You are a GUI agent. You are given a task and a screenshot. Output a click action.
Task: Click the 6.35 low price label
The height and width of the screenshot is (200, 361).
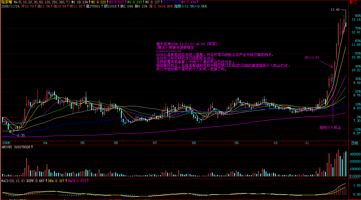[20, 136]
